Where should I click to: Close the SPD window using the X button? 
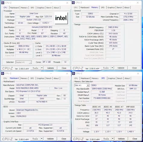coord(138,74)
